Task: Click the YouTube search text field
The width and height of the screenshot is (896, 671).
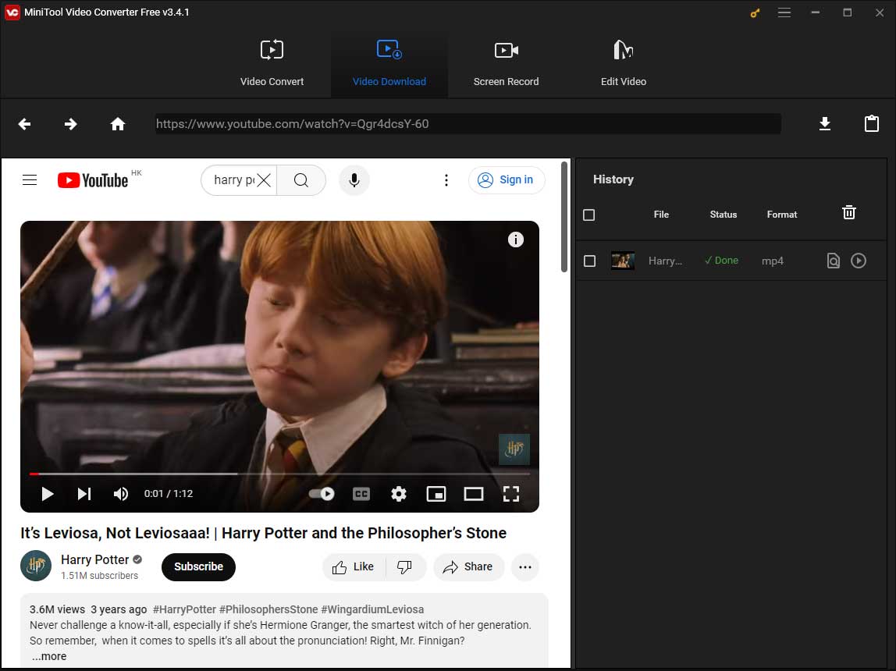Action: (x=234, y=180)
